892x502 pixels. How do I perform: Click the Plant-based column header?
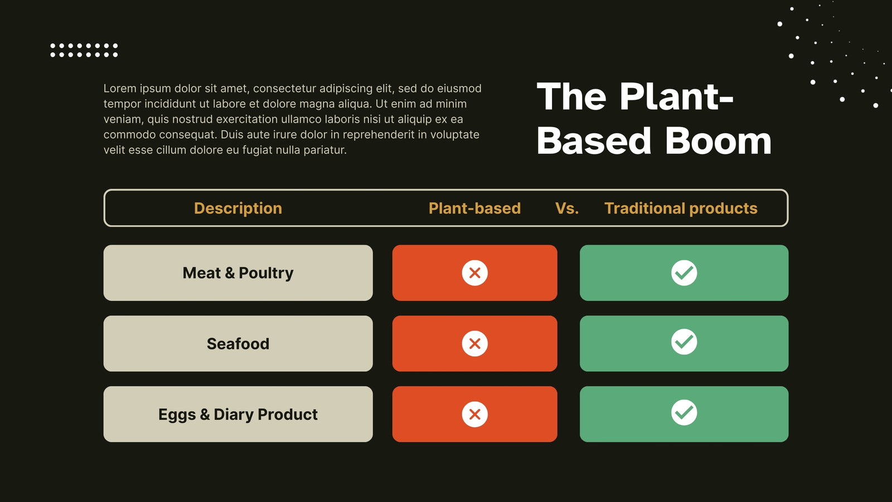[474, 208]
